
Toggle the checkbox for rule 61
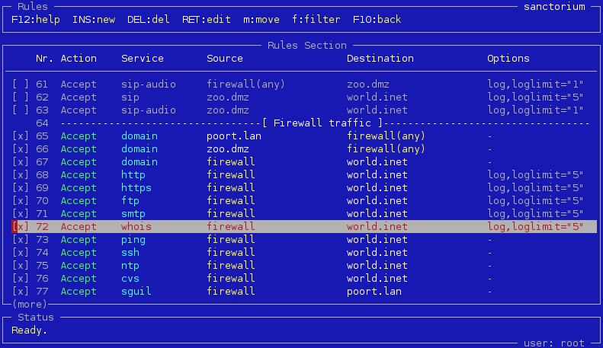pos(21,84)
